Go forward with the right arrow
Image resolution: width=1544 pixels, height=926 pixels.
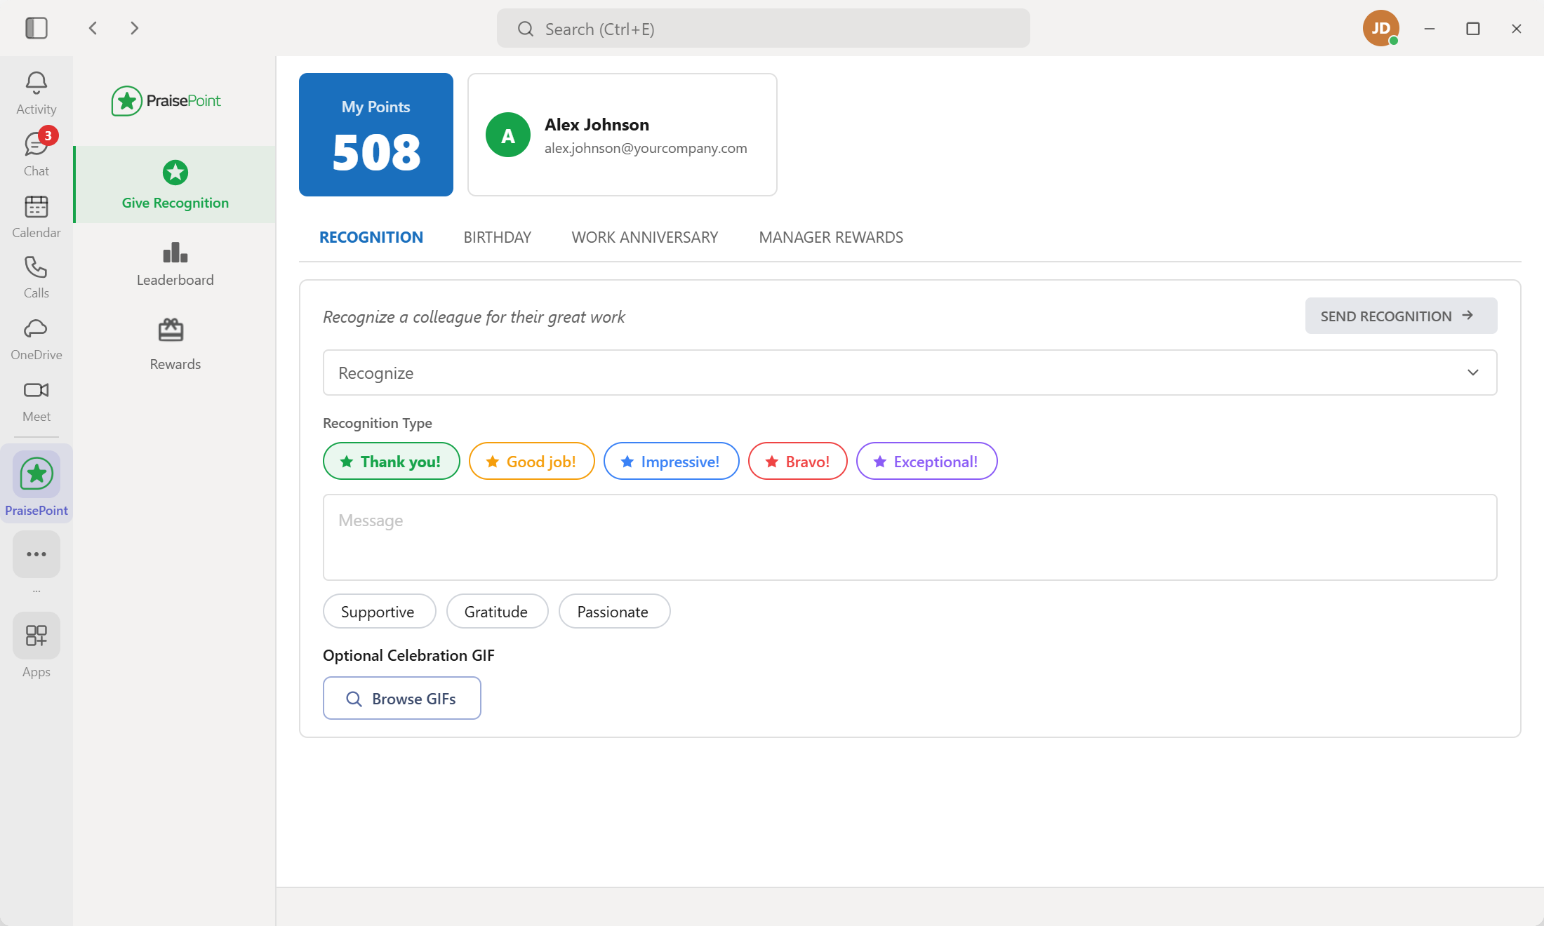coord(134,28)
